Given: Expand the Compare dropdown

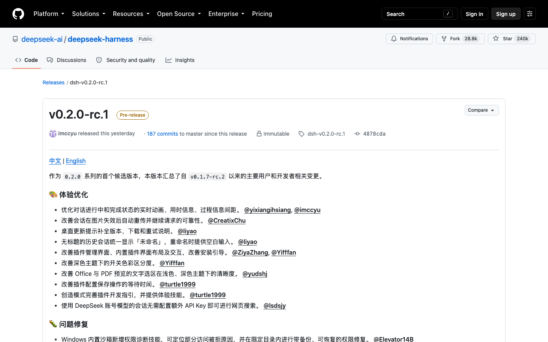Looking at the screenshot, I should coord(481,110).
